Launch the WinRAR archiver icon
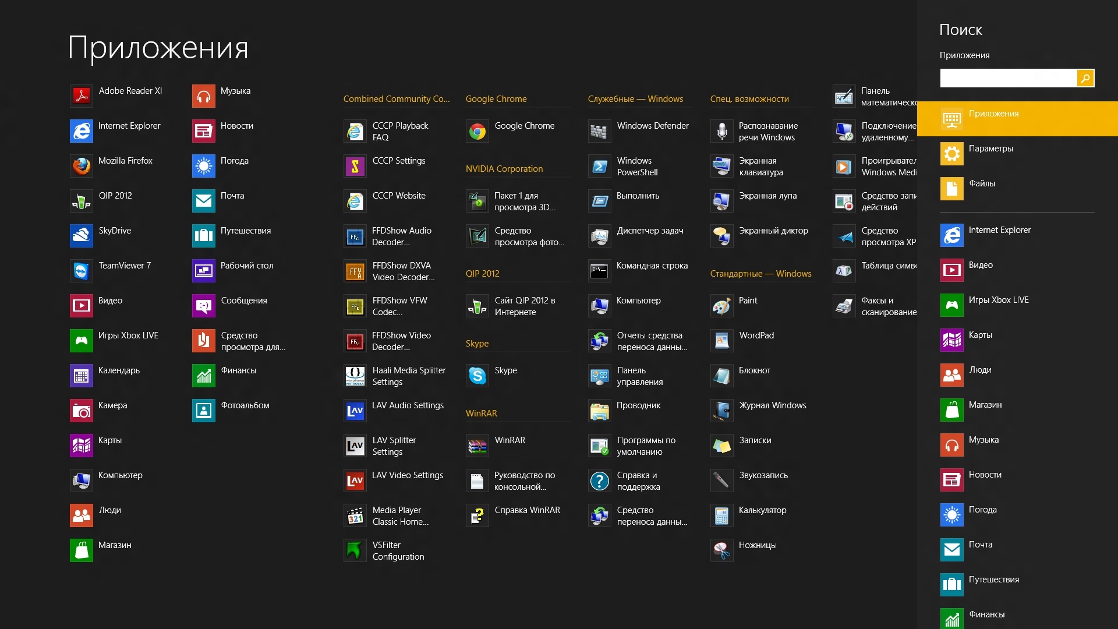The image size is (1118, 629). (477, 446)
